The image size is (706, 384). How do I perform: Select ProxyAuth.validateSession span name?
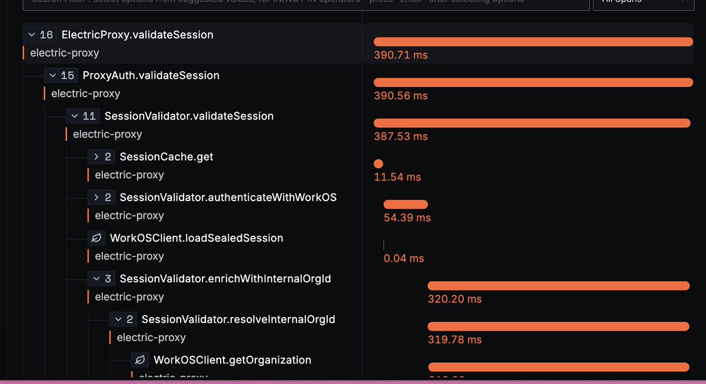click(x=151, y=75)
